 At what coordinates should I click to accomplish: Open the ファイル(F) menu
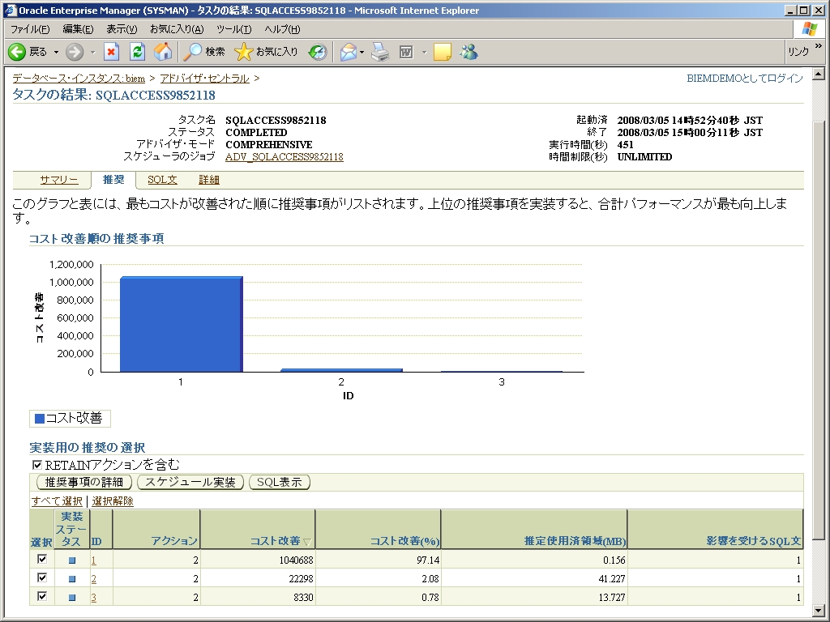tap(30, 29)
